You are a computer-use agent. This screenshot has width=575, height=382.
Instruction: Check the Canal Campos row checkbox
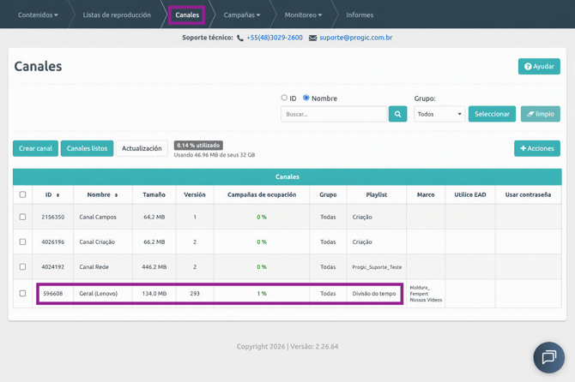[22, 217]
